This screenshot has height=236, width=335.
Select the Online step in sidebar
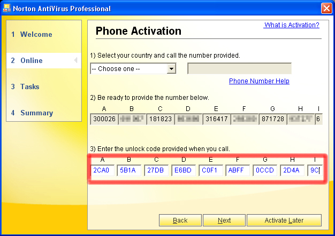31,61
